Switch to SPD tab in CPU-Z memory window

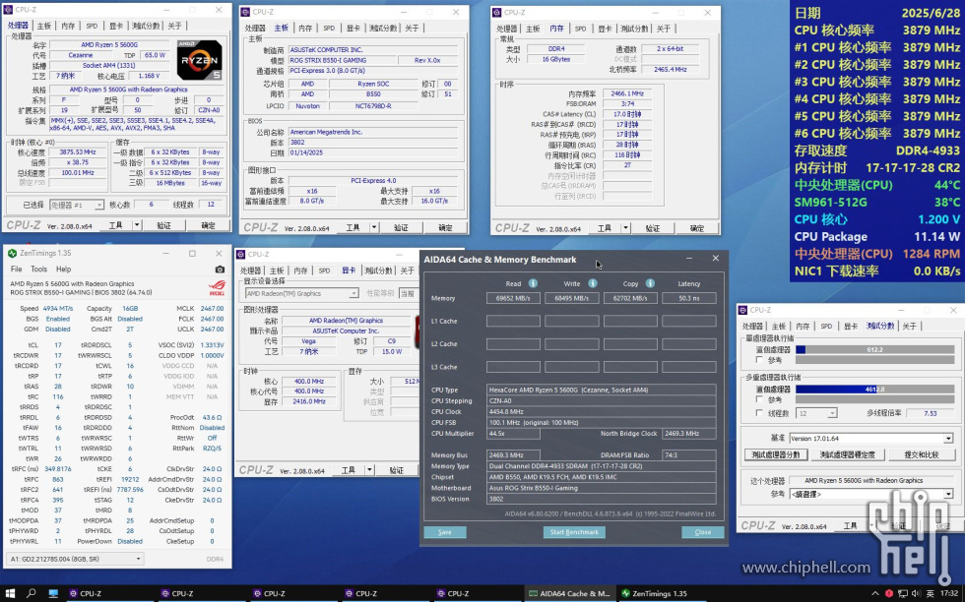point(580,29)
